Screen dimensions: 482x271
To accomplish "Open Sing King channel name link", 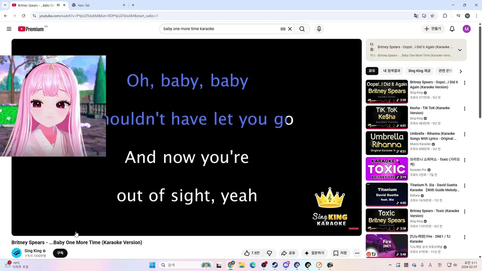I will click(33, 251).
